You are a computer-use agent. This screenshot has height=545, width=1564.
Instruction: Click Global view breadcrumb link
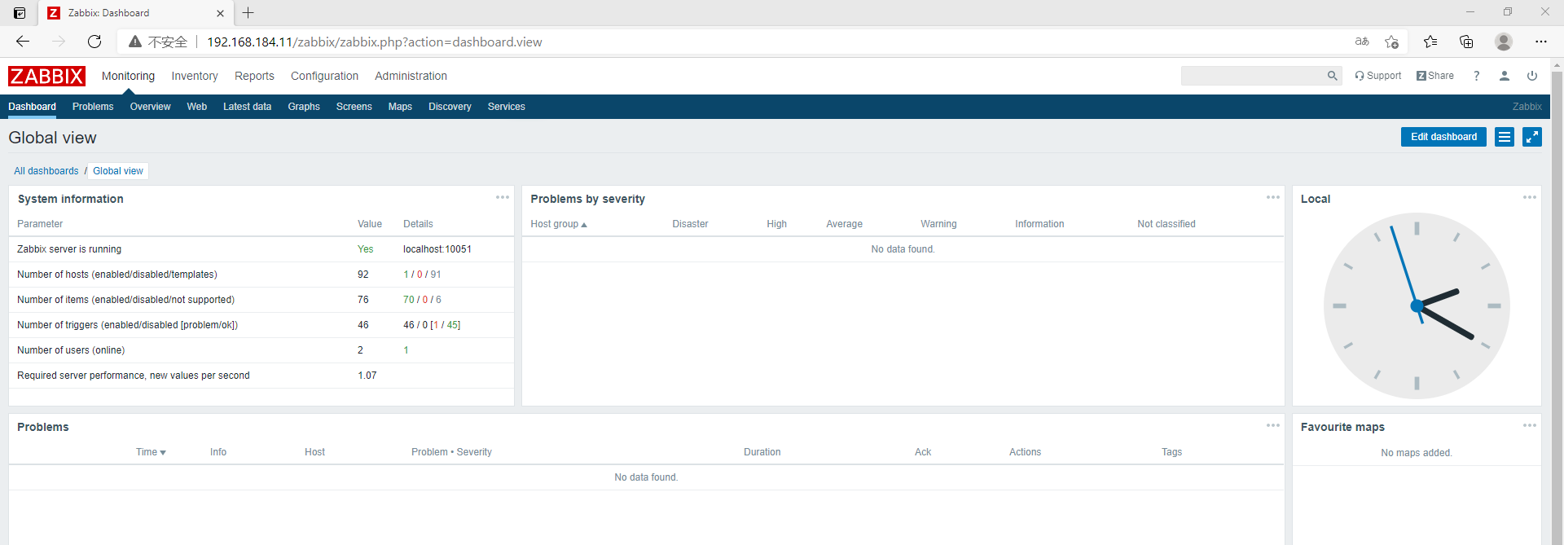[x=118, y=171]
